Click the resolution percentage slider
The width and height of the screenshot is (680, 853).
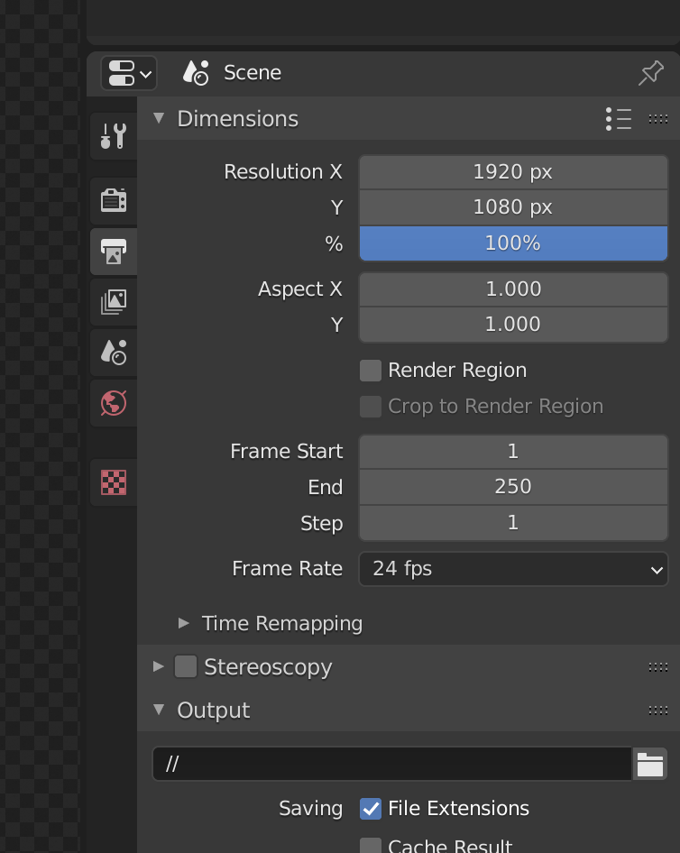click(x=513, y=243)
